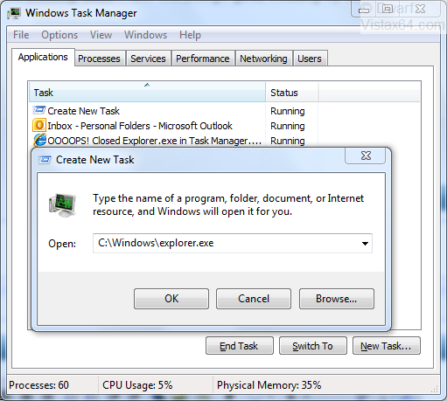Select the Internet Explorer icon in task list
The image size is (447, 401).
point(39,141)
